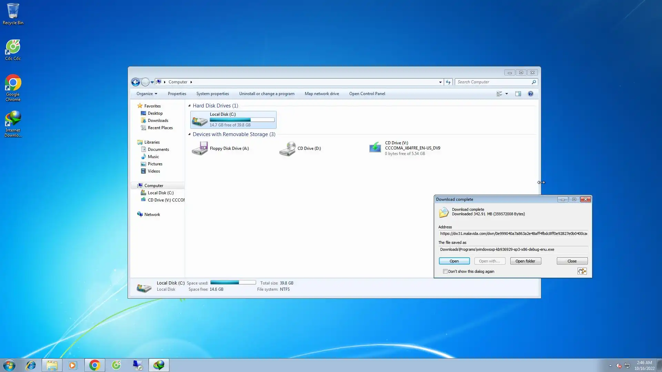This screenshot has width=662, height=372.
Task: Collapse the Hard Disk Drives group
Action: tap(189, 106)
